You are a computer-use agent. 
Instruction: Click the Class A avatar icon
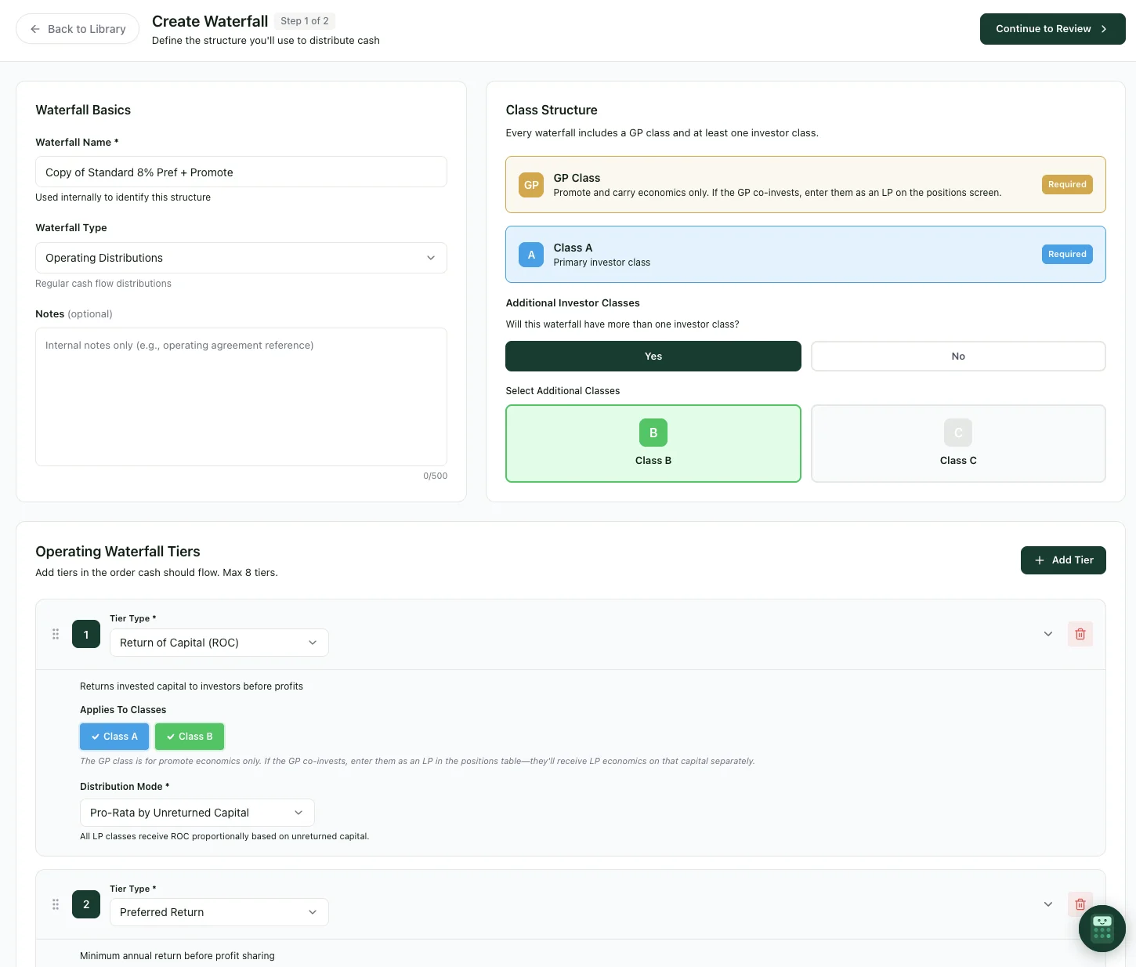pyautogui.click(x=531, y=254)
